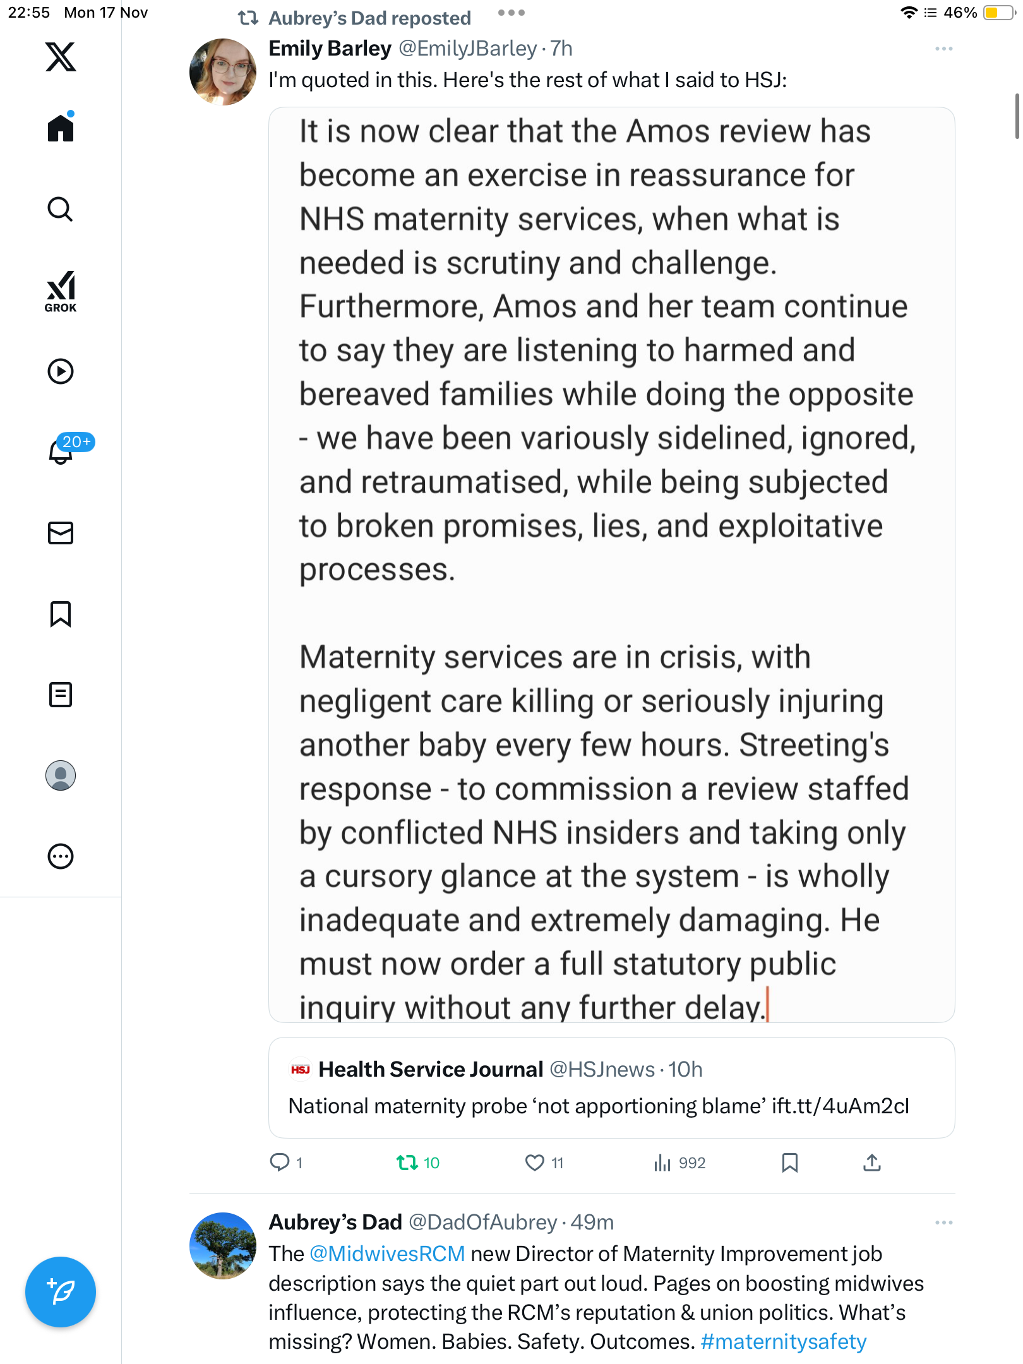
Task: Open the profile avatar in sidebar
Action: point(61,775)
